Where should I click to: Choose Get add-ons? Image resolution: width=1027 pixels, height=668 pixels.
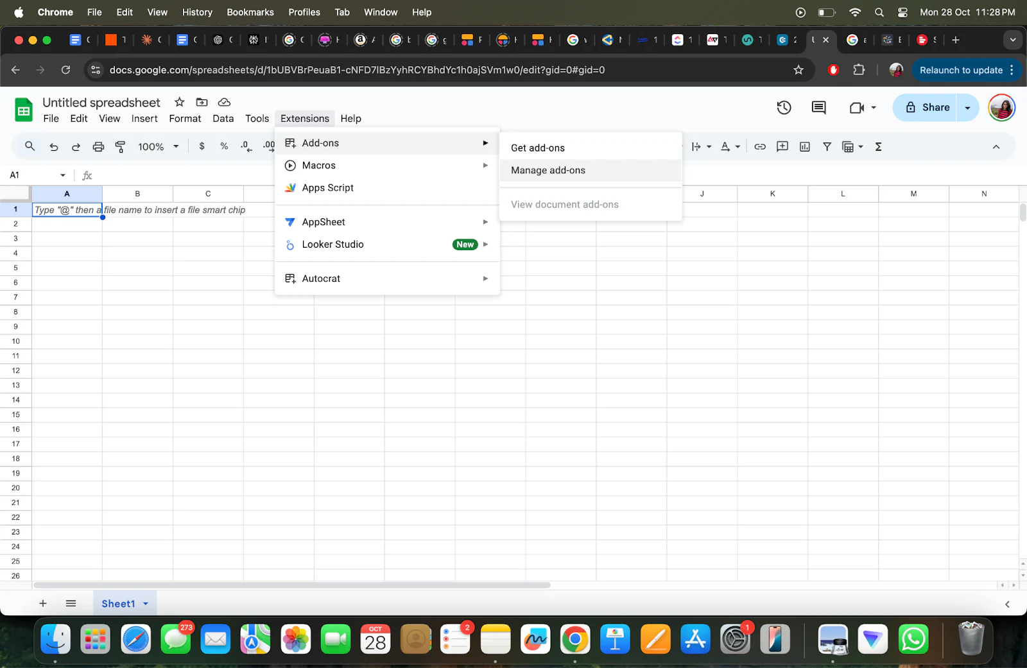[590, 148]
